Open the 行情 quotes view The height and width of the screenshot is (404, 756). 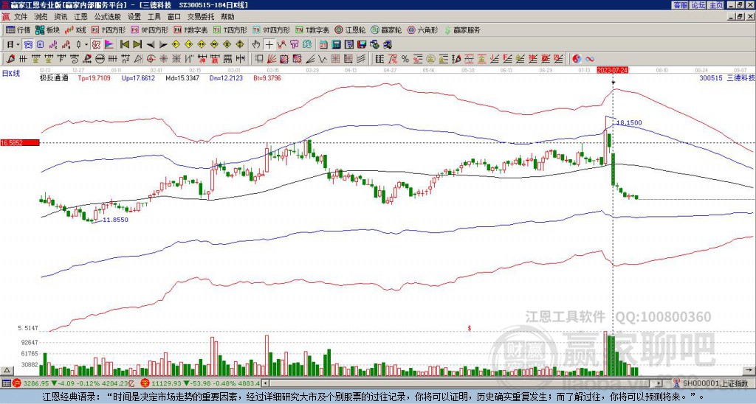pyautogui.click(x=18, y=29)
